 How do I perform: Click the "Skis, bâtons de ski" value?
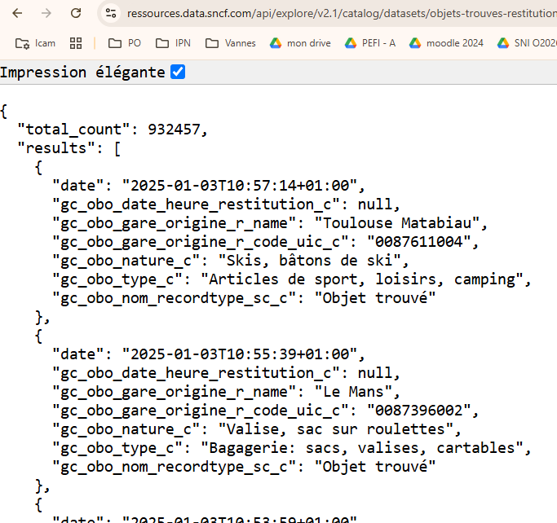click(x=309, y=261)
